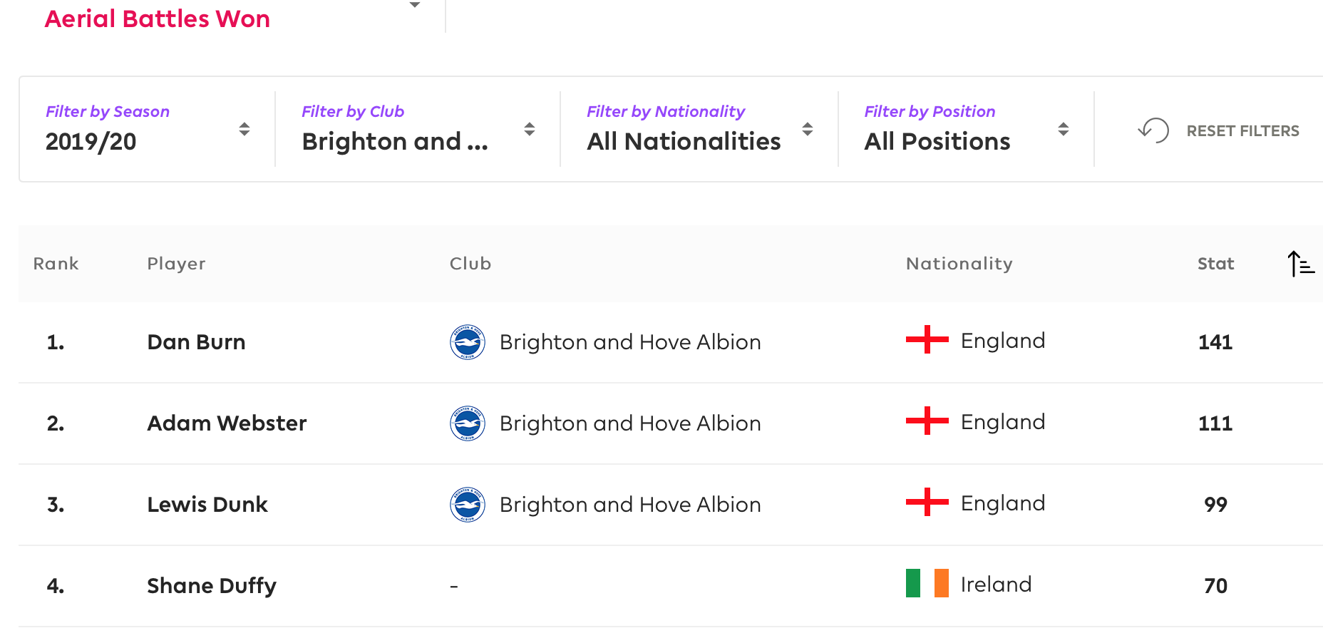
Task: Open the Filter by Club dropdown
Action: coord(418,129)
